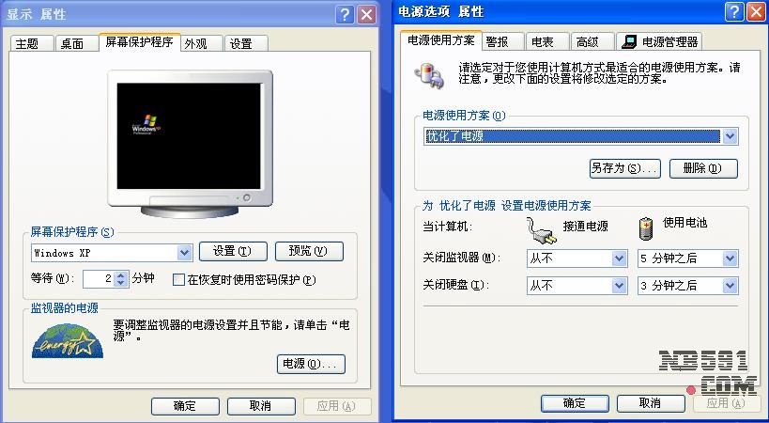Expand the Windows XP screensaver dropdown
This screenshot has width=769, height=423.
(x=184, y=253)
